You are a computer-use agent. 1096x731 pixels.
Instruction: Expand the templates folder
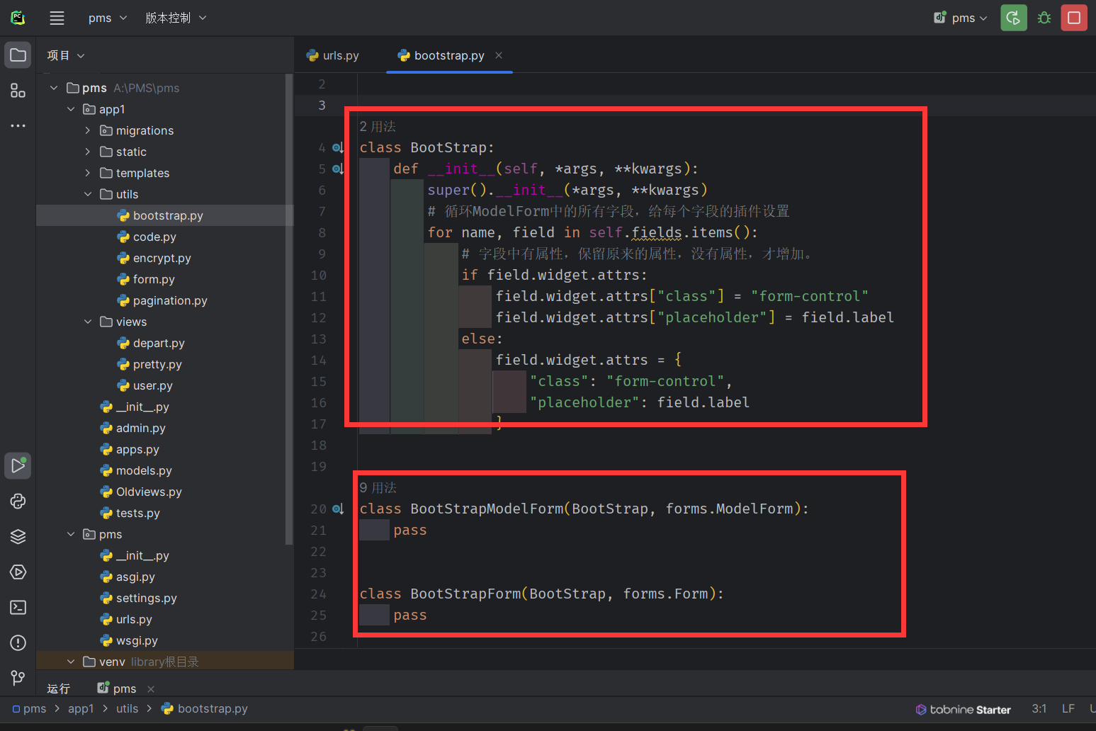pyautogui.click(x=88, y=173)
